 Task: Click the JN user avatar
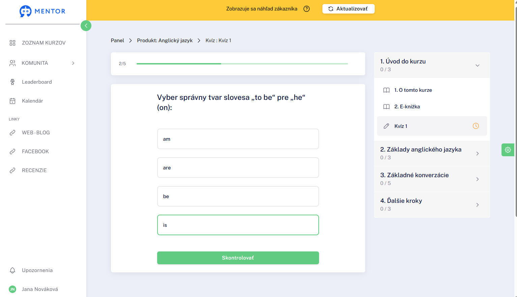12,289
